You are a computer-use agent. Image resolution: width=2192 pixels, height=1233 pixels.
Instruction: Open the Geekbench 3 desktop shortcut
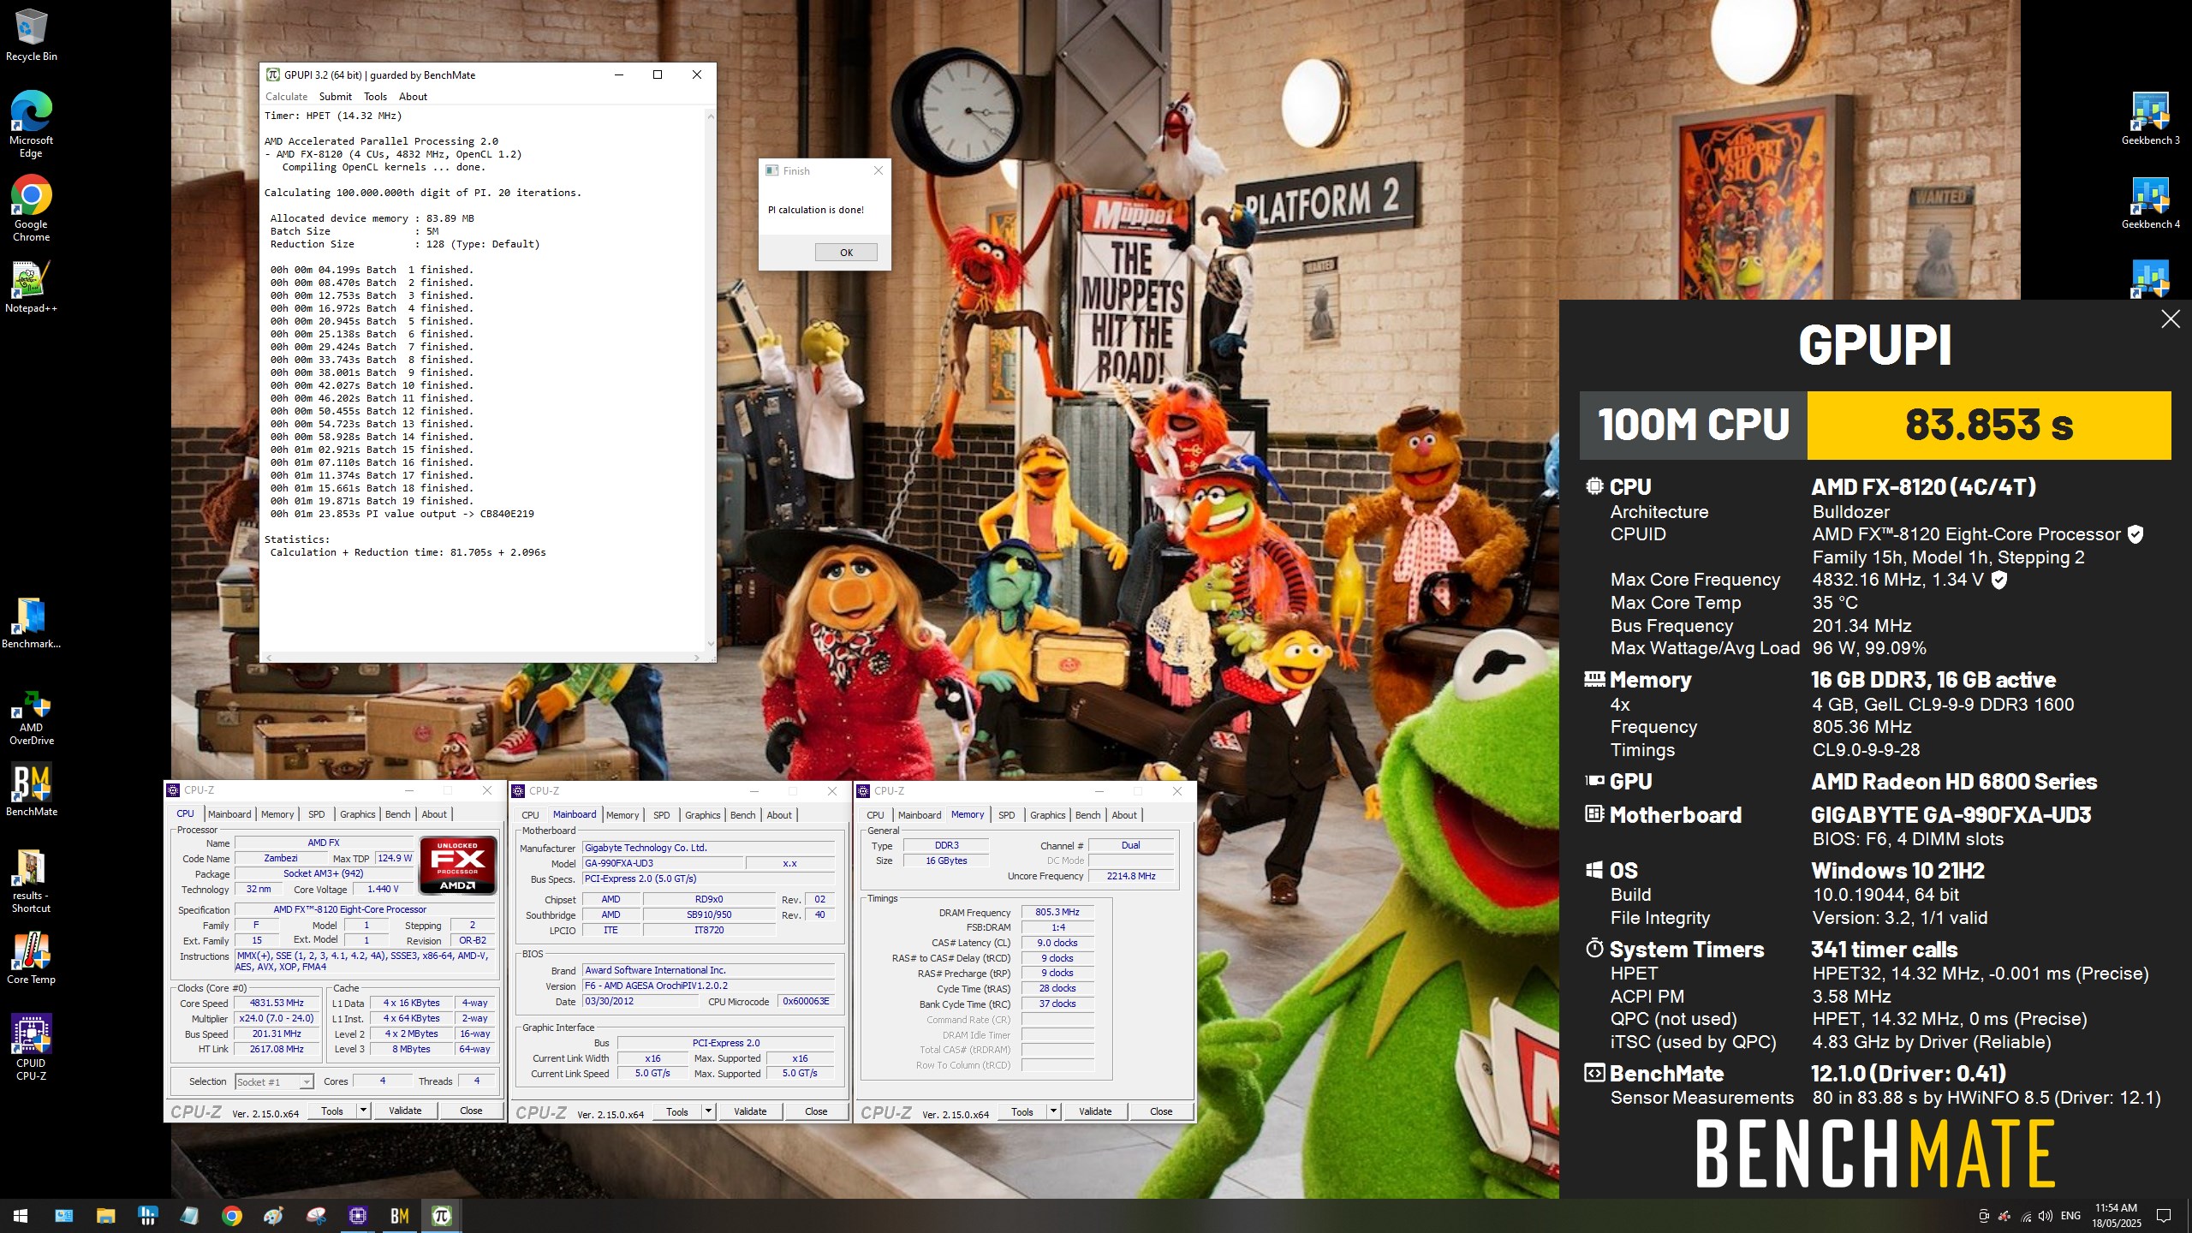point(2150,118)
